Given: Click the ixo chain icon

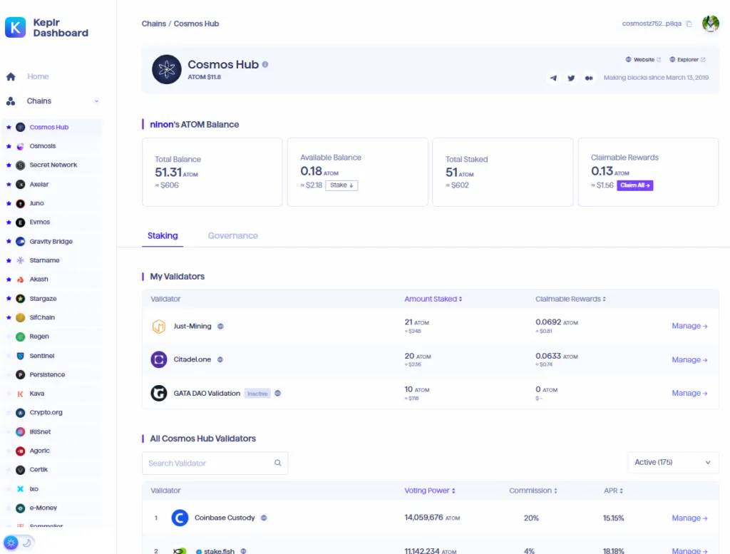Looking at the screenshot, I should 21,489.
